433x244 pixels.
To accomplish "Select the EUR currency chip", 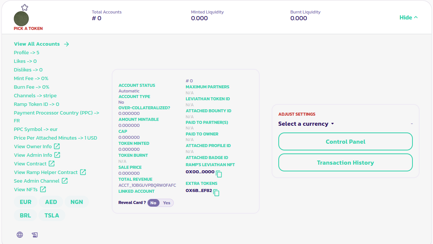I will [25, 202].
